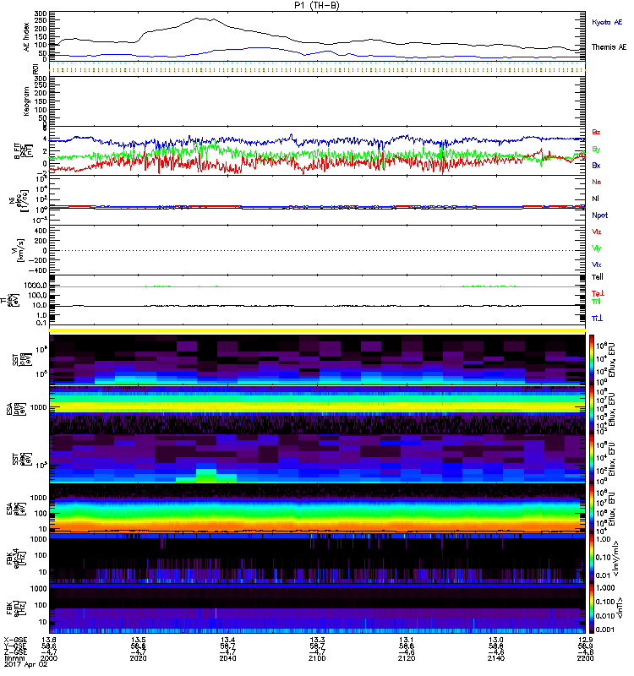Select the blue Npot legend label
634x676 pixels.
(600, 215)
